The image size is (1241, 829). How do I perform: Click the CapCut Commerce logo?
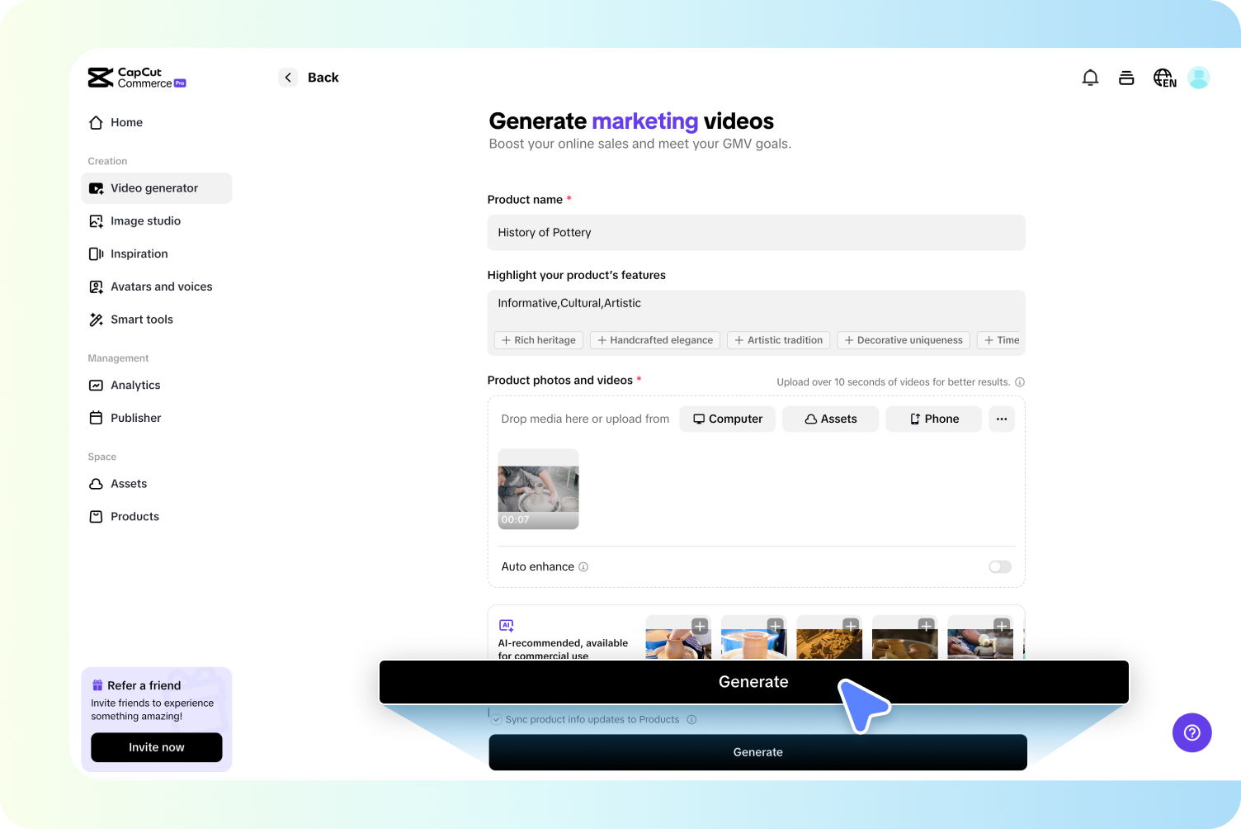tap(136, 77)
